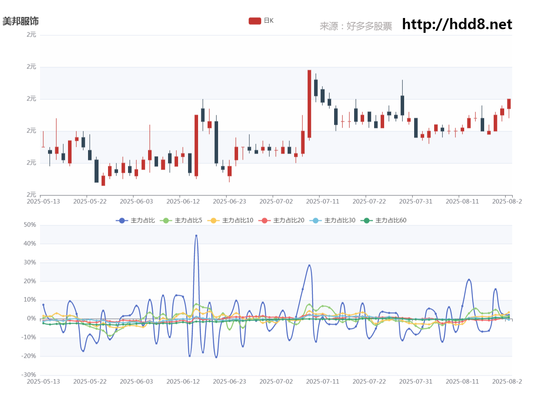Image resolution: width=547 pixels, height=415 pixels.
Task: Click 2025-07-11 label on candlestick x-axis
Action: click(323, 201)
